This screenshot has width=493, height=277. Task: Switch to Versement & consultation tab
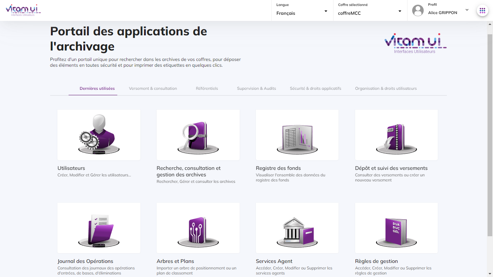tap(153, 88)
